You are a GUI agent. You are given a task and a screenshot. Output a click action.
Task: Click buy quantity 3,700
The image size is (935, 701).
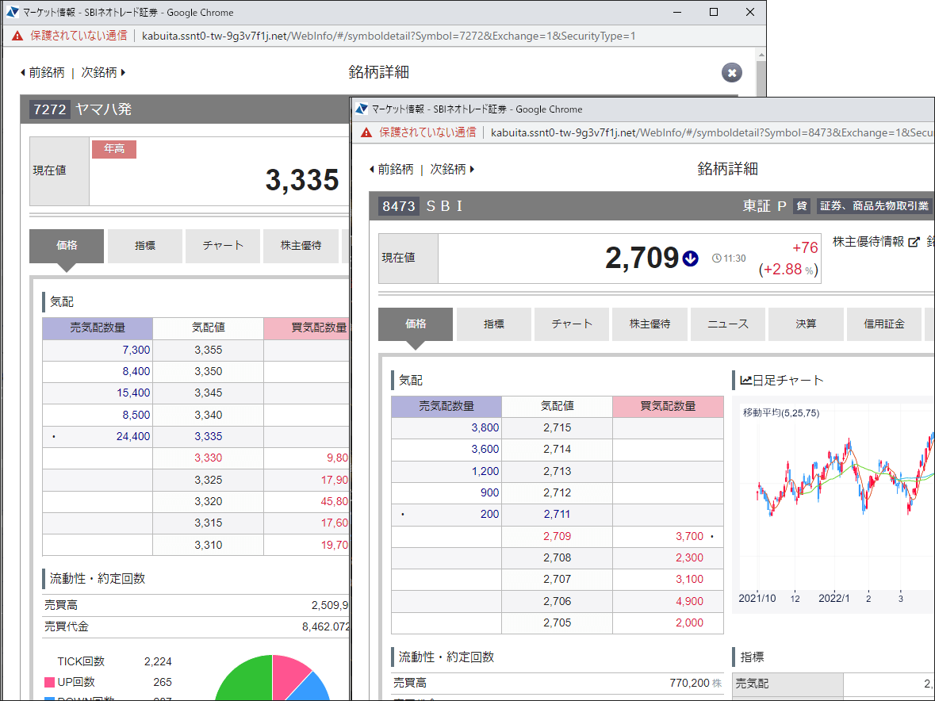point(689,537)
